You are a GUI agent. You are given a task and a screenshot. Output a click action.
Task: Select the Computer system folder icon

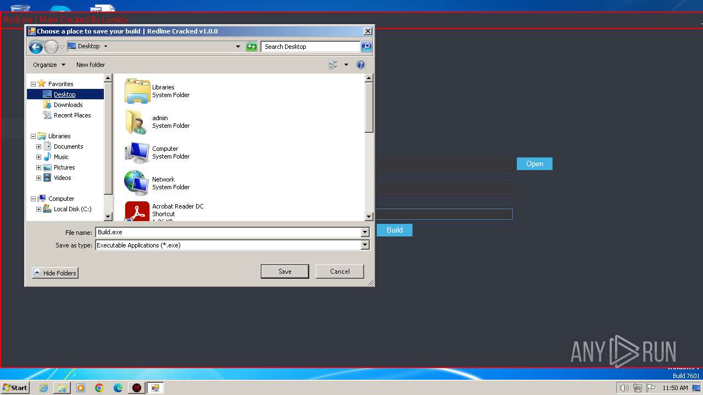coord(137,153)
